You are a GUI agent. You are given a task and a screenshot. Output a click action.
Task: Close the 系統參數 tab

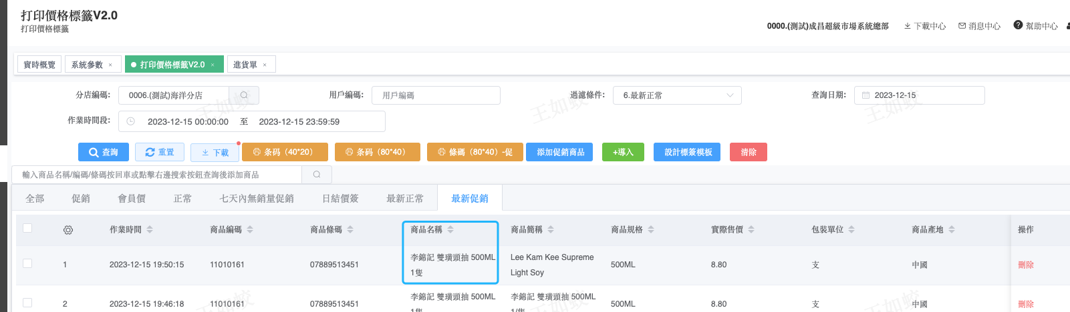click(x=110, y=65)
